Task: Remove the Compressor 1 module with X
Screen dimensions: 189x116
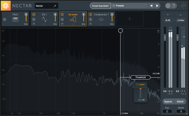Action: pyautogui.click(x=90, y=24)
